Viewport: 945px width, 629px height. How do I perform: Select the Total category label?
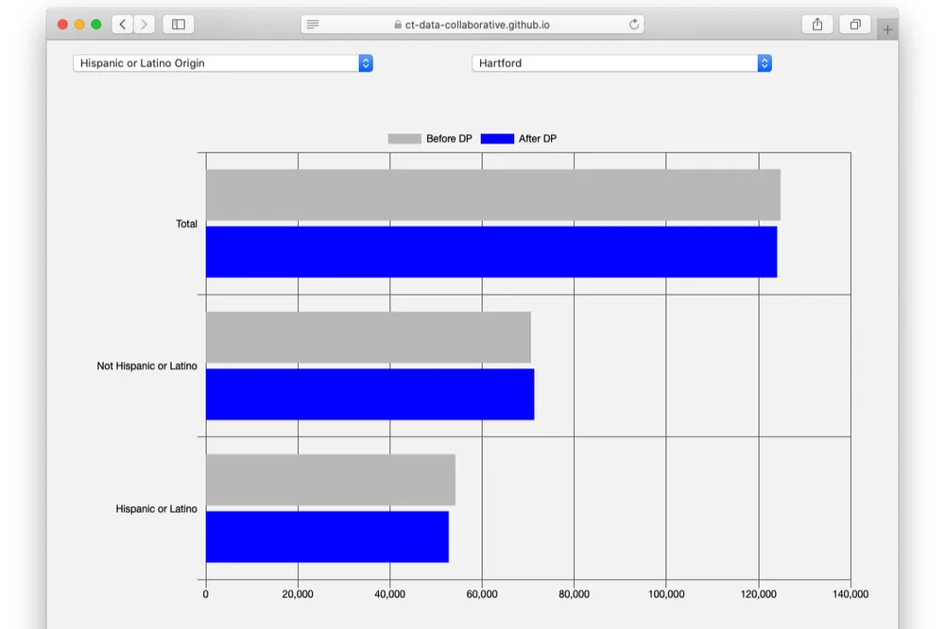tap(186, 224)
